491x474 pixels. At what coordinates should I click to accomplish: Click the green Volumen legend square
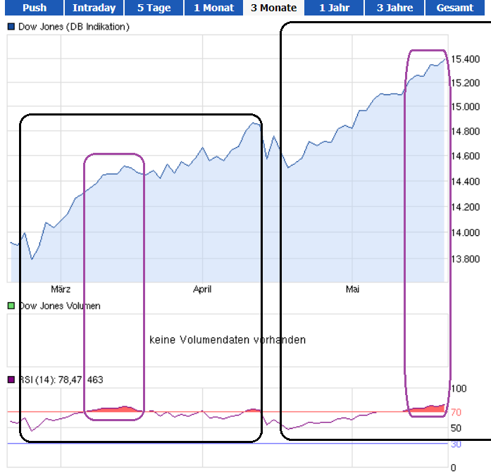click(x=11, y=306)
